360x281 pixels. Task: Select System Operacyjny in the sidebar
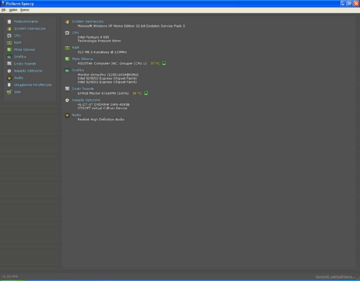tap(30, 29)
